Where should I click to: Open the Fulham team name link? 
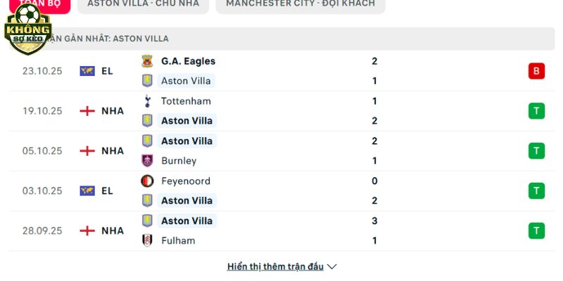click(178, 240)
